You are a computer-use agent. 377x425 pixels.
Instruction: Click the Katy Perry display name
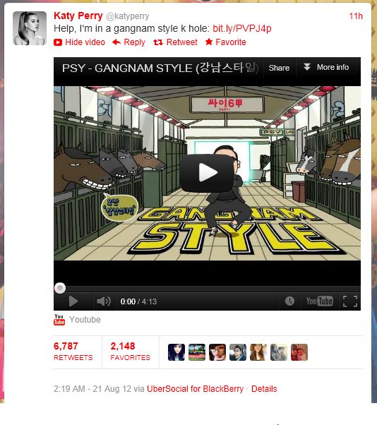point(78,16)
